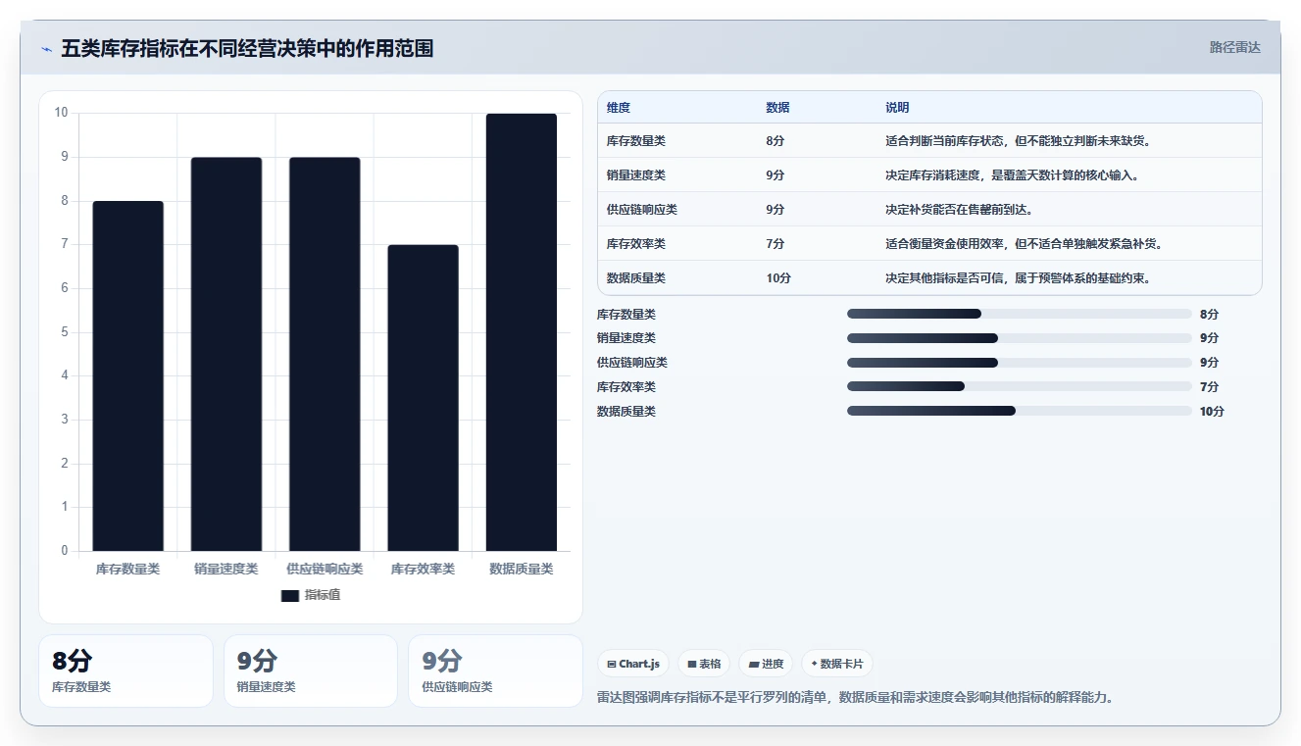Click description starting 适合判断当前库存状态
The height and width of the screenshot is (746, 1301).
coord(1019,141)
